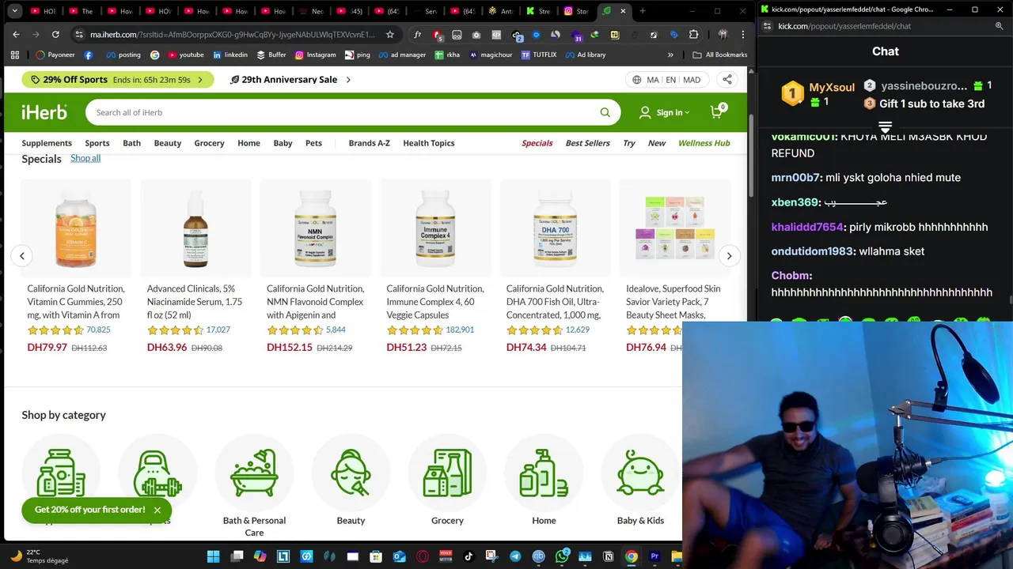Viewport: 1013px width, 569px height.
Task: Open Chrome three-dot menu
Action: [x=742, y=35]
